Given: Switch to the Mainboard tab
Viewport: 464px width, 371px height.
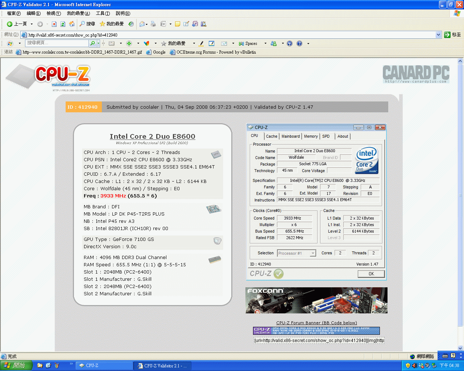Looking at the screenshot, I should (x=291, y=136).
